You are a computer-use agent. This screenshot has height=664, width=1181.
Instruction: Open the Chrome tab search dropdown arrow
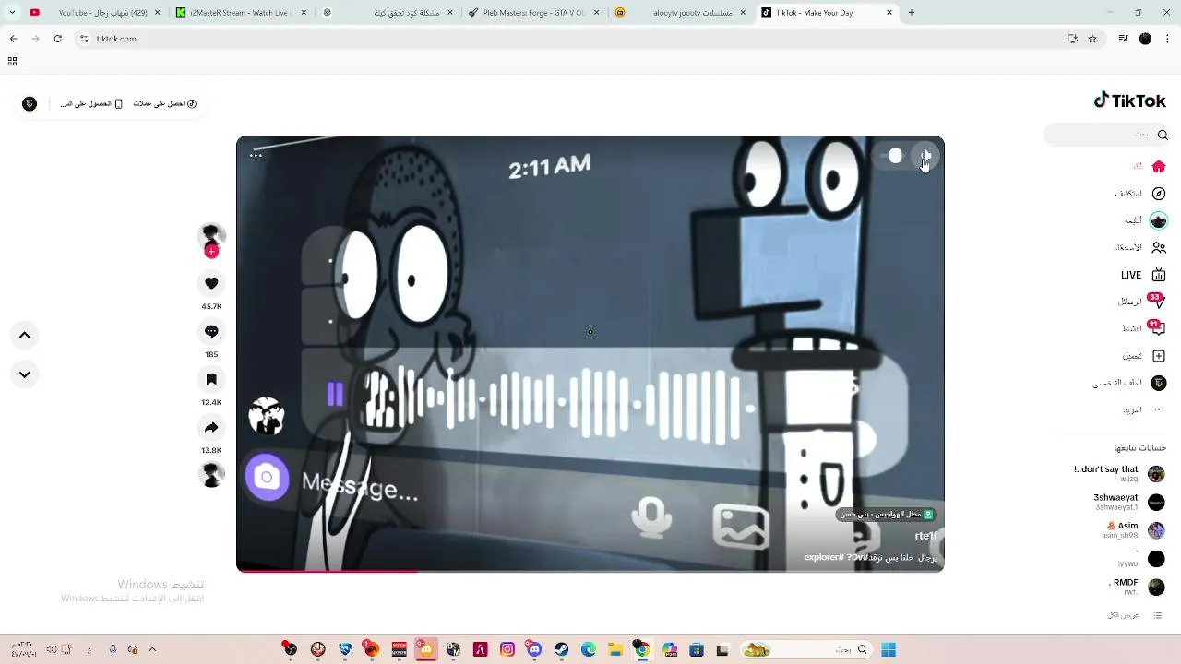[x=12, y=13]
